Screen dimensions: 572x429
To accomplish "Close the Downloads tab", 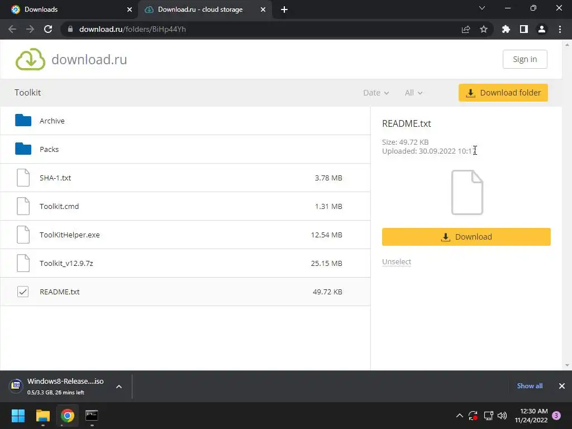I will click(x=130, y=9).
